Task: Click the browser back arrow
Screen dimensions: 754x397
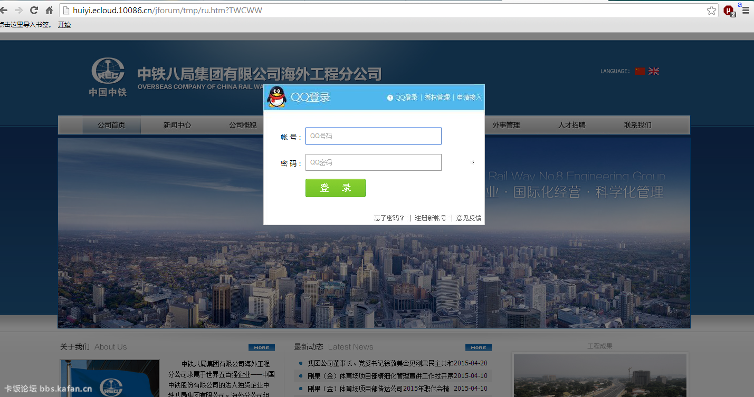Action: click(3, 11)
